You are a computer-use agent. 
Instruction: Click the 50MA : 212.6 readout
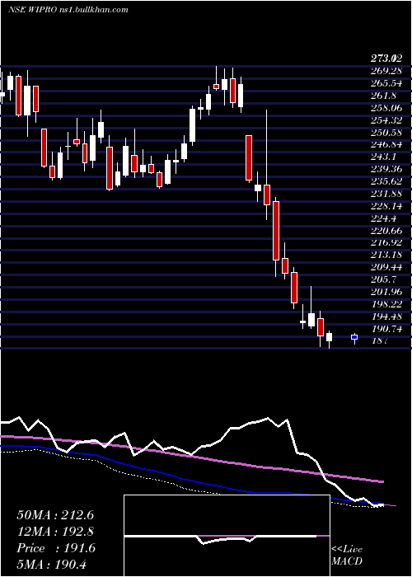tap(55, 515)
